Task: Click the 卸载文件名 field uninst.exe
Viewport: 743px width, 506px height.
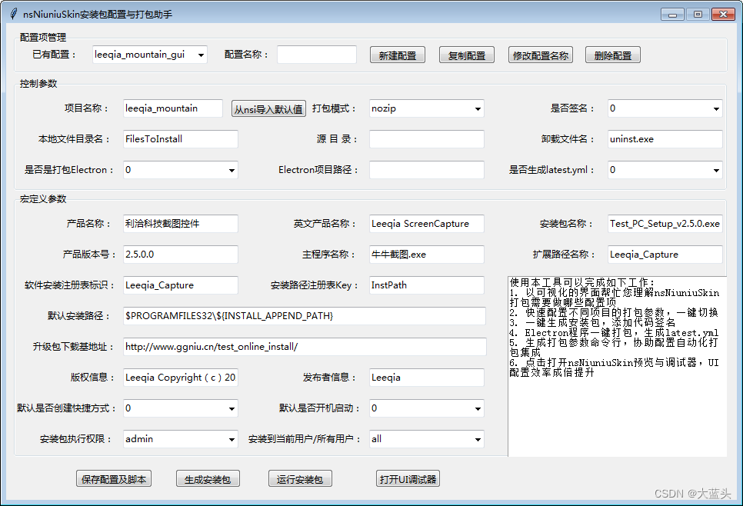Action: pos(665,139)
